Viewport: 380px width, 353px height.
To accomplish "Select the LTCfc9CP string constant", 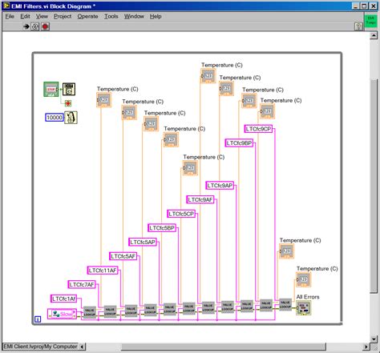I will pos(258,129).
